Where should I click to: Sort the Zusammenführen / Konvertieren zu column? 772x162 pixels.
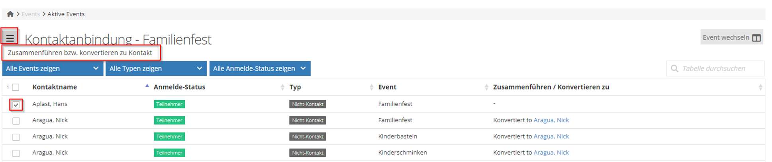(760, 87)
